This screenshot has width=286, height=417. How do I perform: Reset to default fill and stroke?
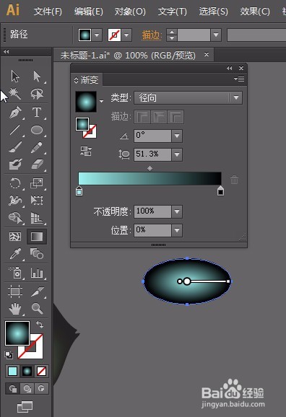(9, 354)
